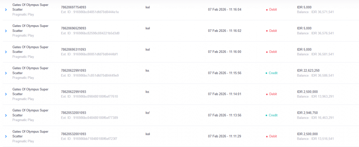Screen dimensions: 359x147
Task: Expand the row timestamped 11:16:00
Action: pyautogui.click(x=6, y=52)
